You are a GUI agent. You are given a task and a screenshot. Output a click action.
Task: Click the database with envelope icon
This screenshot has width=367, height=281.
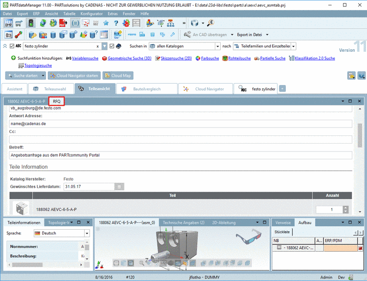(x=63, y=35)
